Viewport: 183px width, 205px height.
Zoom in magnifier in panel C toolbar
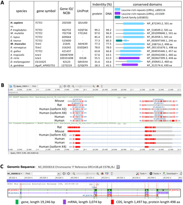pos(98,173)
